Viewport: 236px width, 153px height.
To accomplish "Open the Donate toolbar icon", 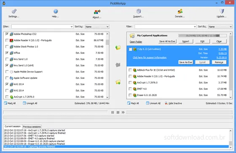I will (x=180, y=11).
